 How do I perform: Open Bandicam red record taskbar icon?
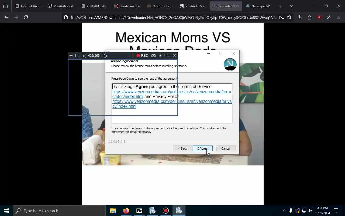[x=166, y=211]
